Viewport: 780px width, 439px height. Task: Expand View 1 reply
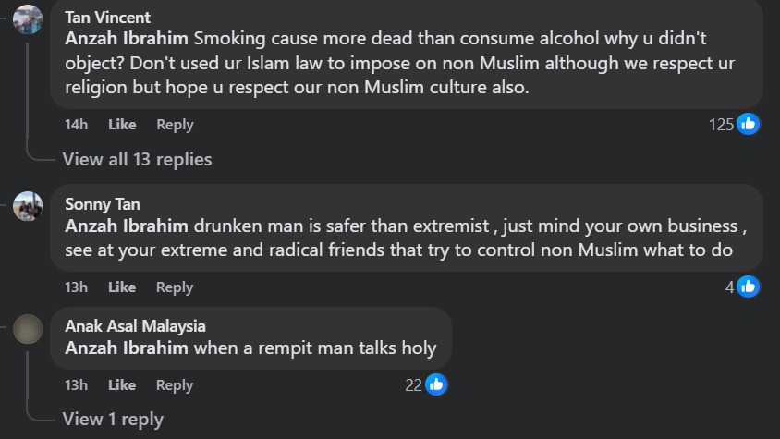pyautogui.click(x=113, y=419)
